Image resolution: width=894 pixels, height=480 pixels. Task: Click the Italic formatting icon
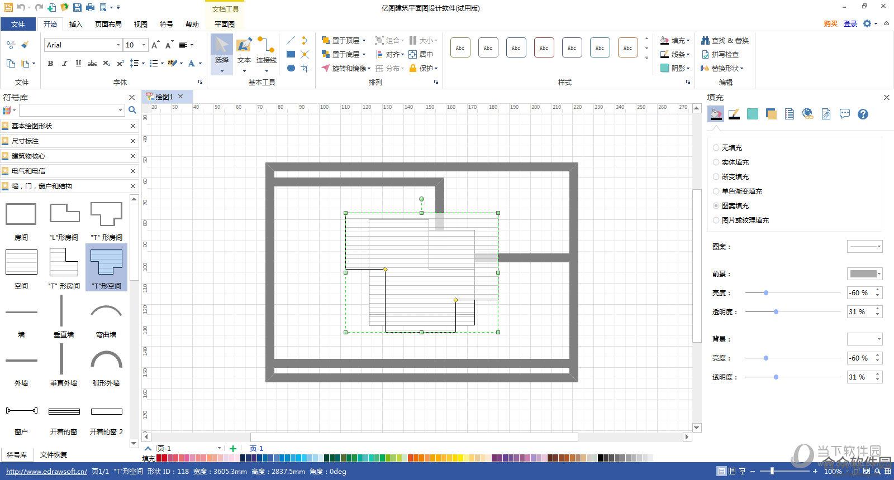[x=64, y=64]
